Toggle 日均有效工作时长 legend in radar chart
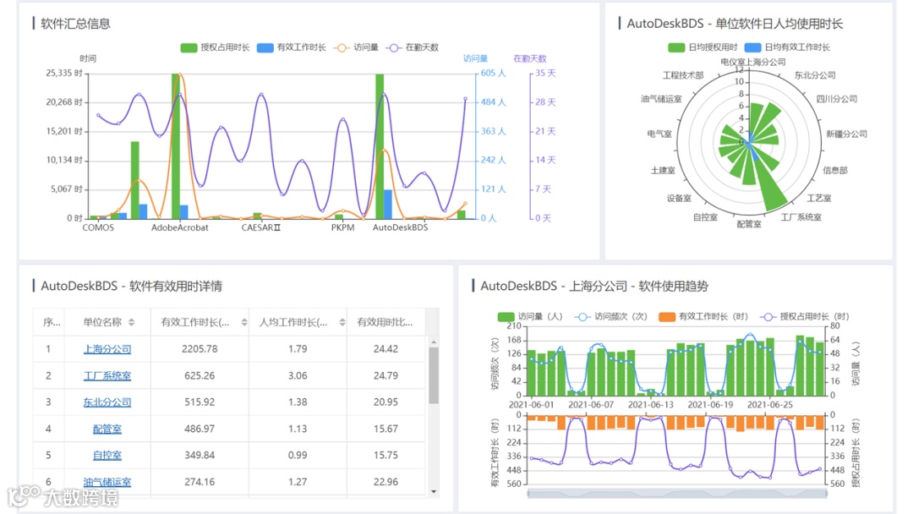Image resolution: width=913 pixels, height=514 pixels. [787, 47]
